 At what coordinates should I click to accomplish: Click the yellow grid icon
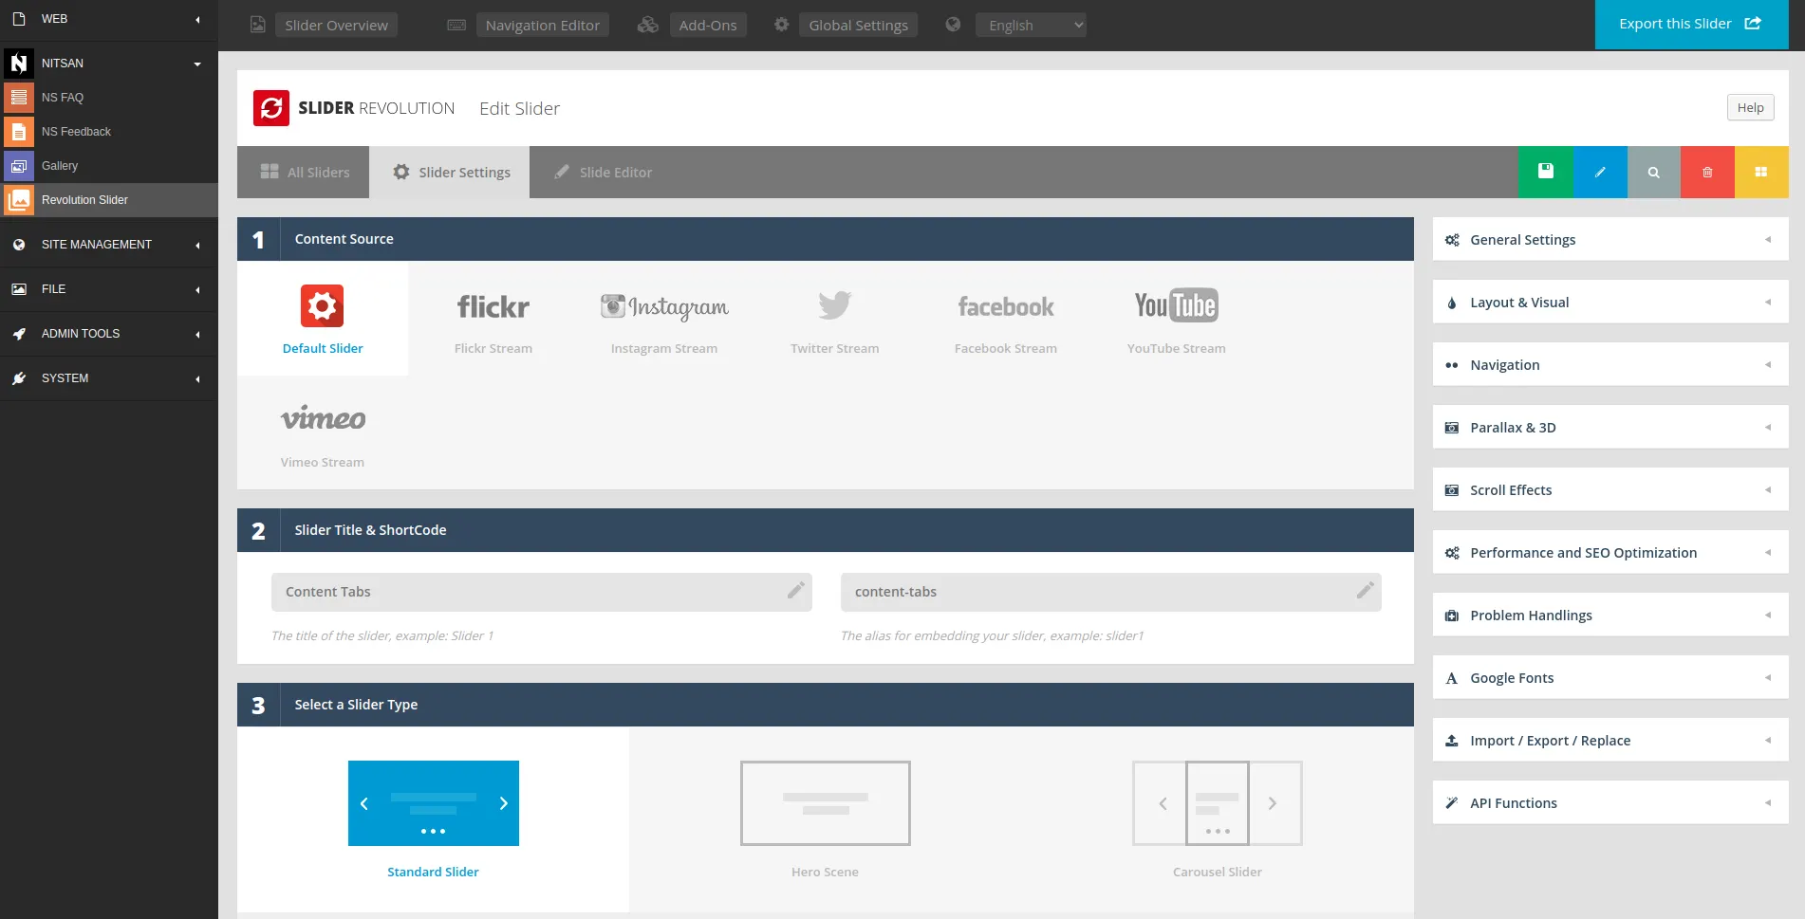tap(1761, 172)
